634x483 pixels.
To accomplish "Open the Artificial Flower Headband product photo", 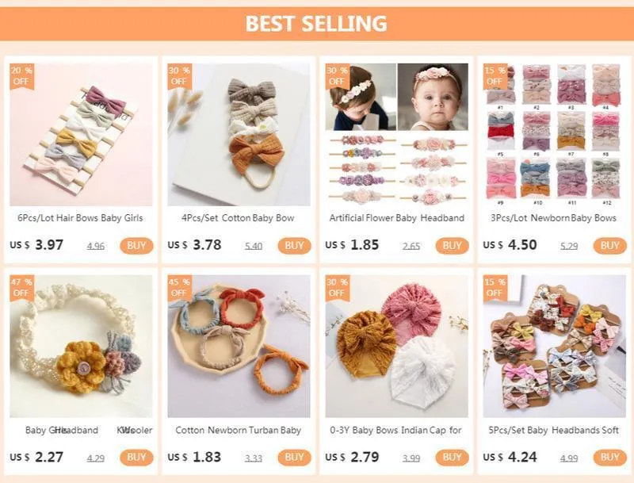I will click(x=397, y=134).
